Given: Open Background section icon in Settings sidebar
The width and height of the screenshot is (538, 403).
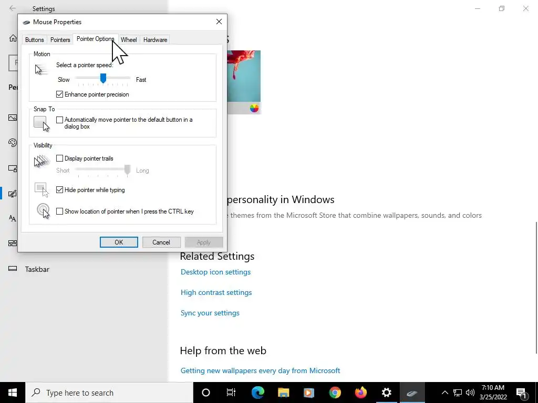Looking at the screenshot, I should pyautogui.click(x=13, y=118).
